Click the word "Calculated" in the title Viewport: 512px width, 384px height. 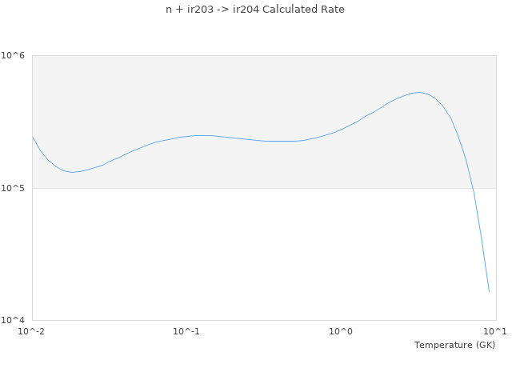click(293, 10)
